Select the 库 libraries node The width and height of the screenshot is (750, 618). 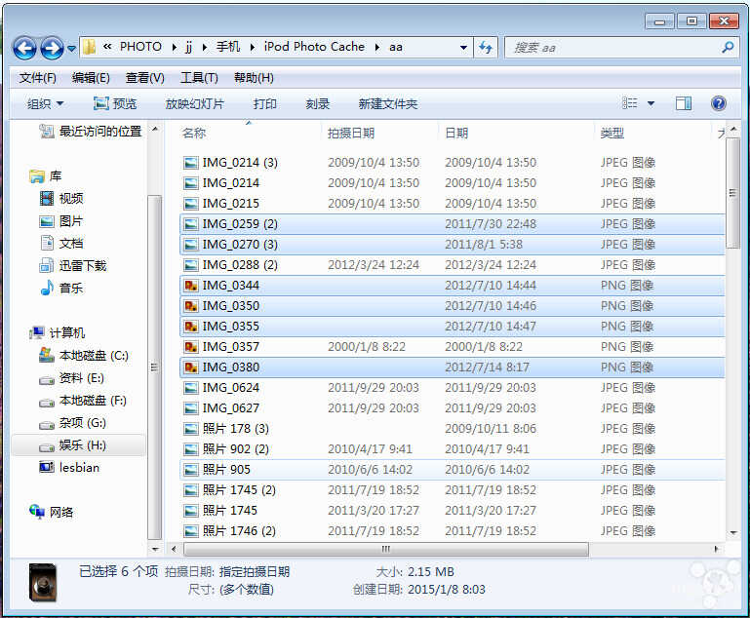point(46,175)
